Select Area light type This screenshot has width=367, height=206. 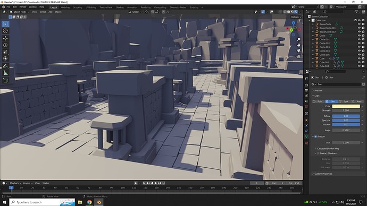357,101
